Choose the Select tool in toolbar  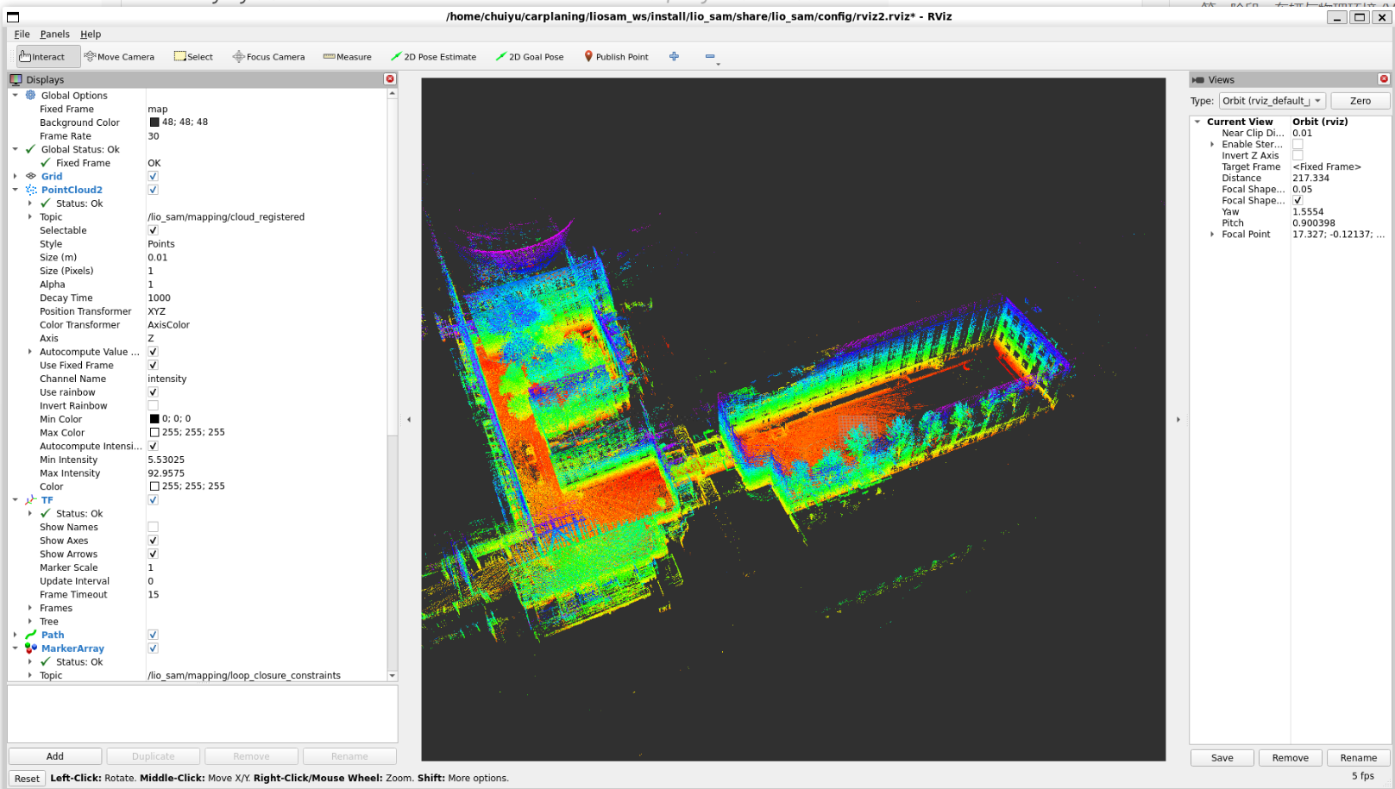193,57
